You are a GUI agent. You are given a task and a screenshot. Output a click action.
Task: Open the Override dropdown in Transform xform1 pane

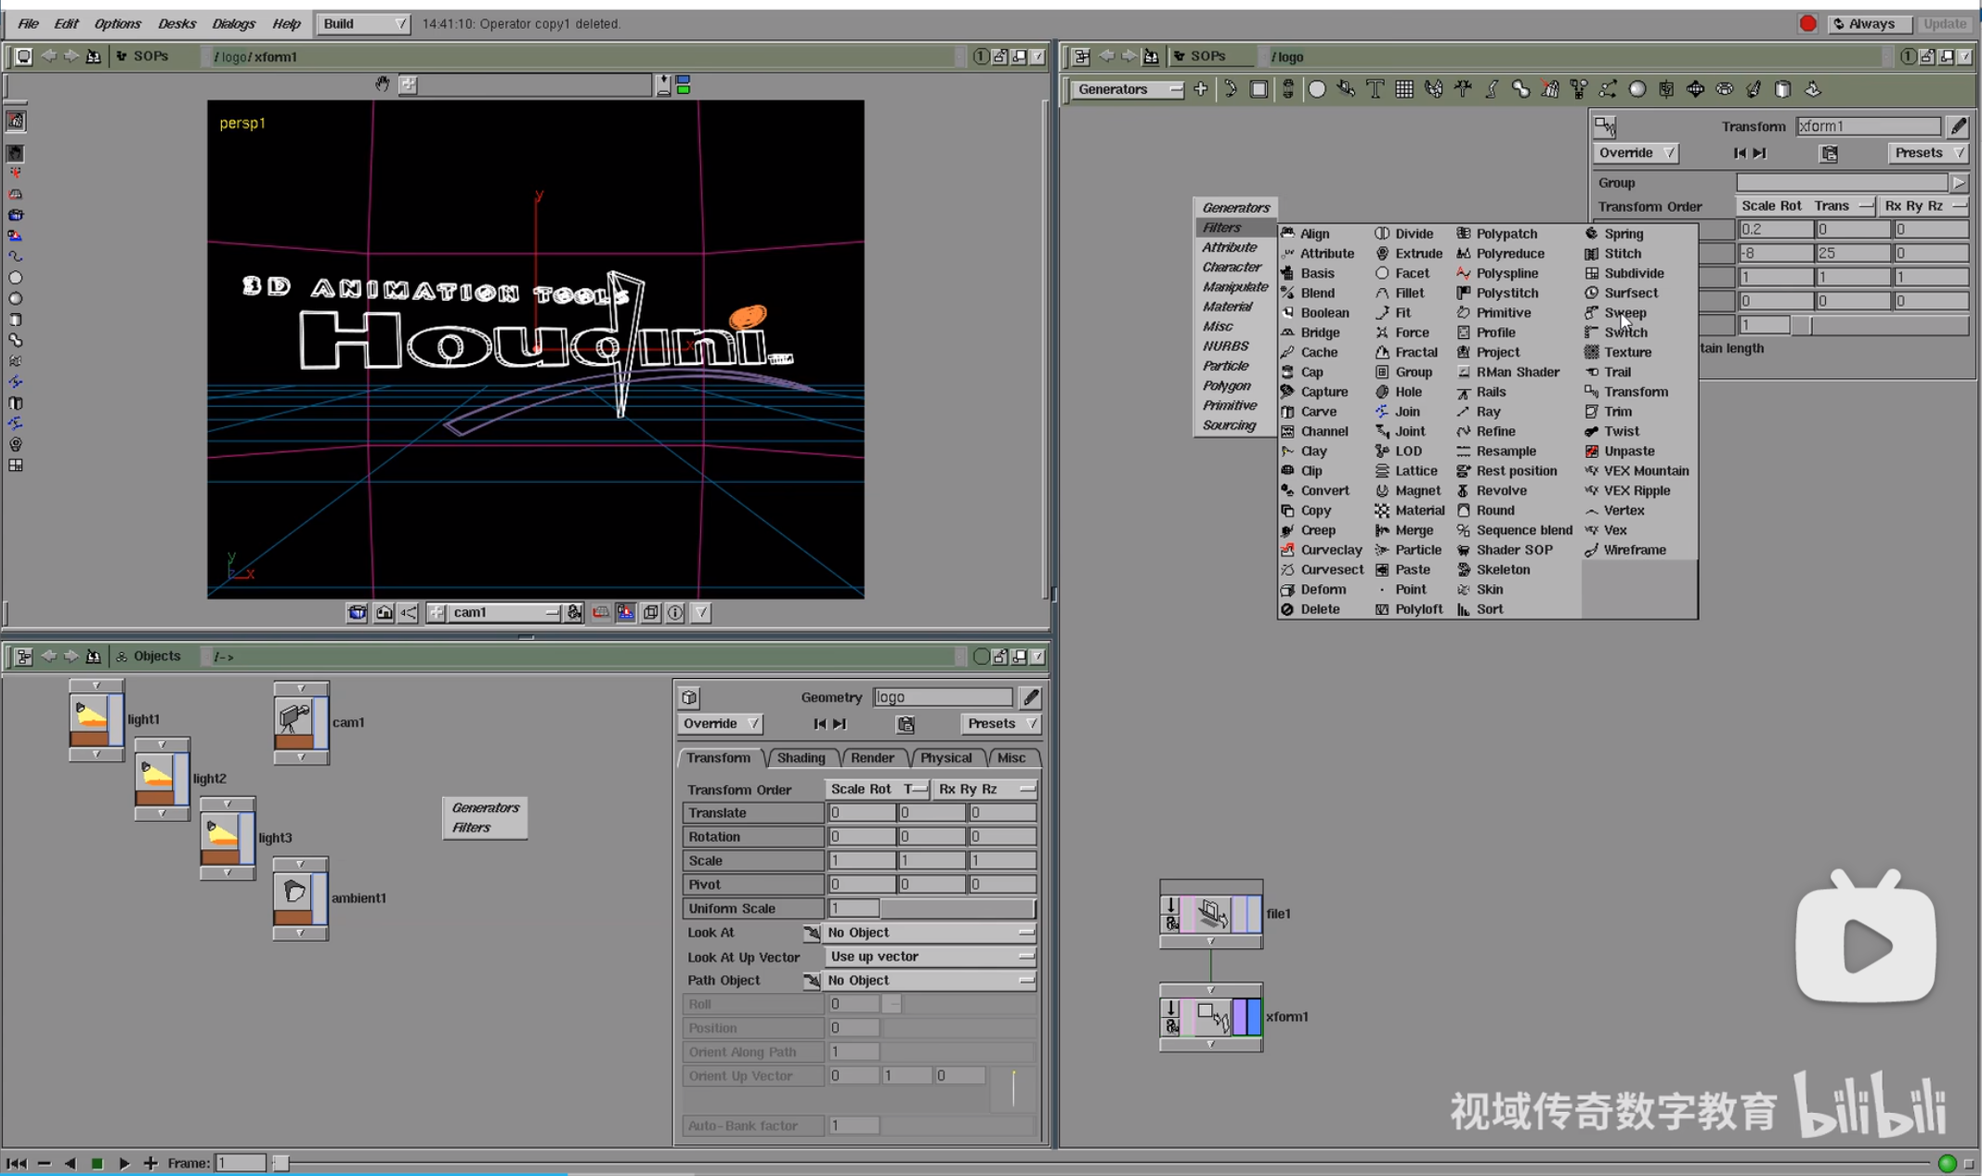coord(1635,153)
